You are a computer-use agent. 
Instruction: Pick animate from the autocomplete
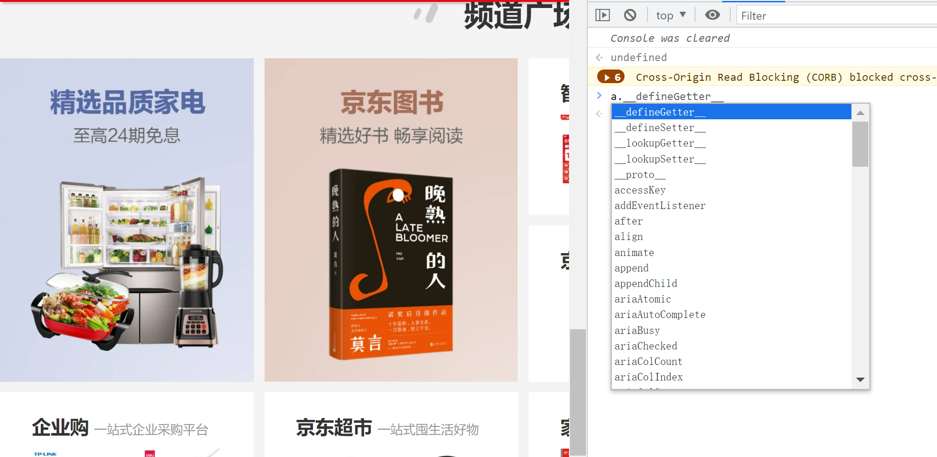click(731, 252)
